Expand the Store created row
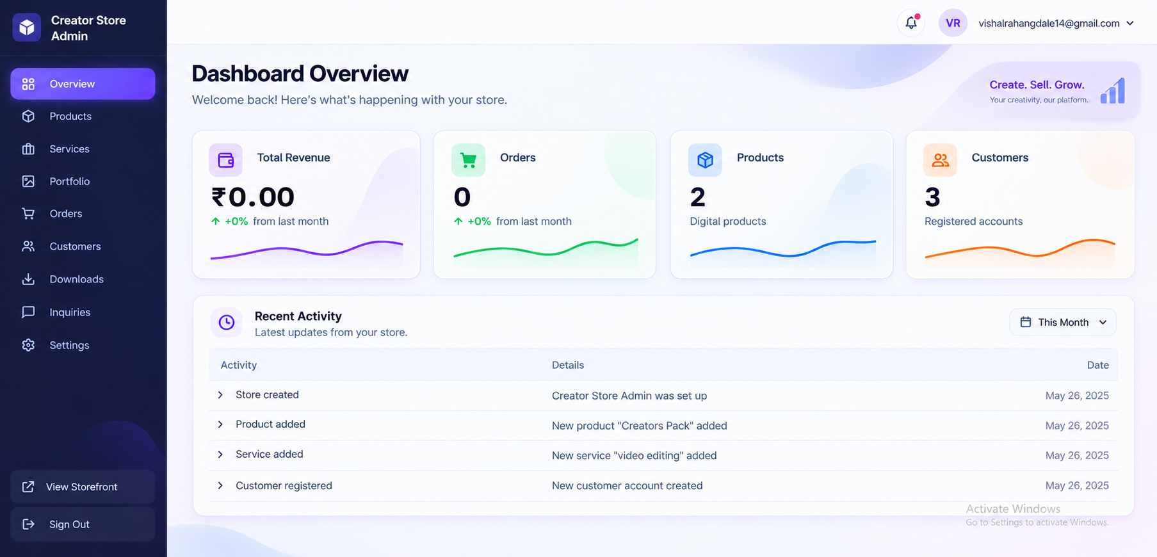1157x557 pixels. click(220, 395)
